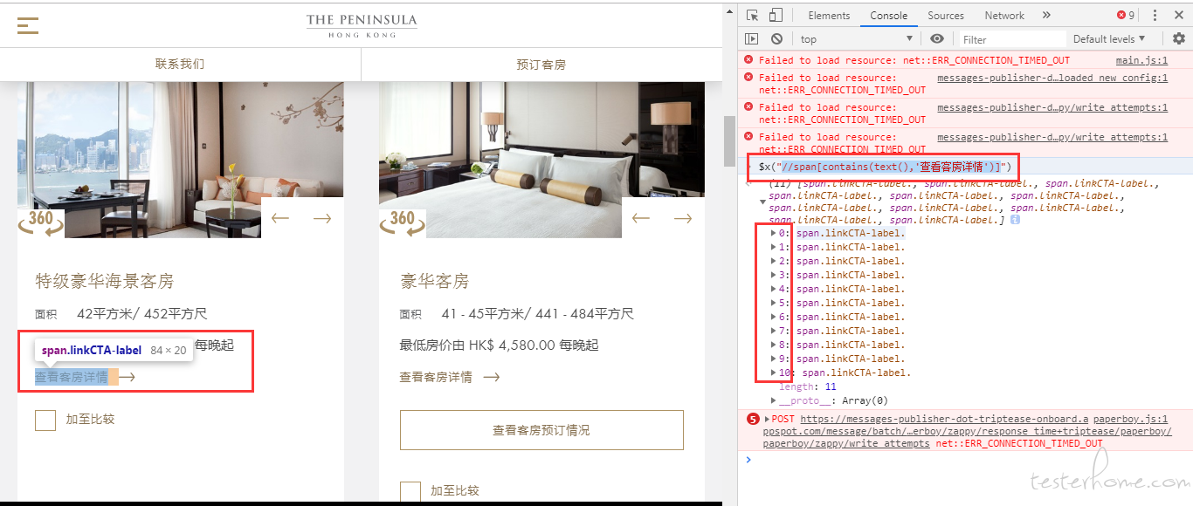This screenshot has height=506, width=1193.
Task: Switch to the Elements tab
Action: pyautogui.click(x=829, y=15)
